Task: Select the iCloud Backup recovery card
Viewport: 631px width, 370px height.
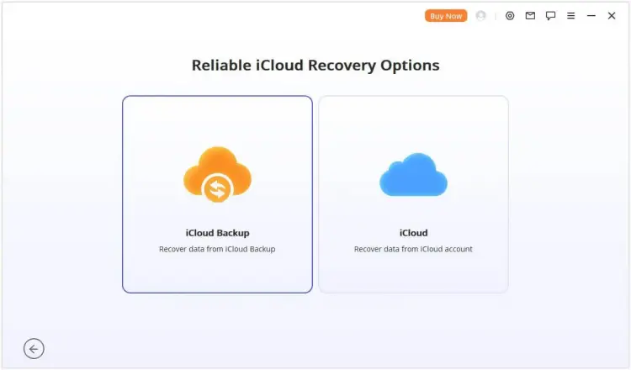Action: point(217,194)
